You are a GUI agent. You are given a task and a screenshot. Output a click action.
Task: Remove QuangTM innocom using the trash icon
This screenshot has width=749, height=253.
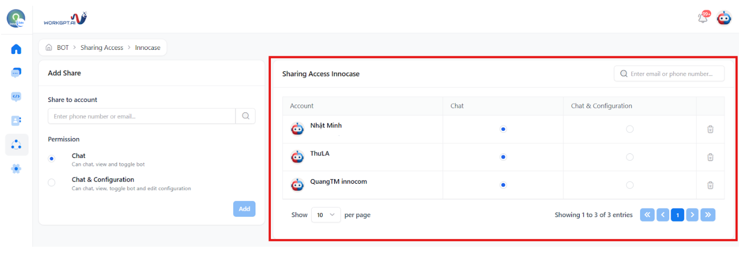(710, 185)
